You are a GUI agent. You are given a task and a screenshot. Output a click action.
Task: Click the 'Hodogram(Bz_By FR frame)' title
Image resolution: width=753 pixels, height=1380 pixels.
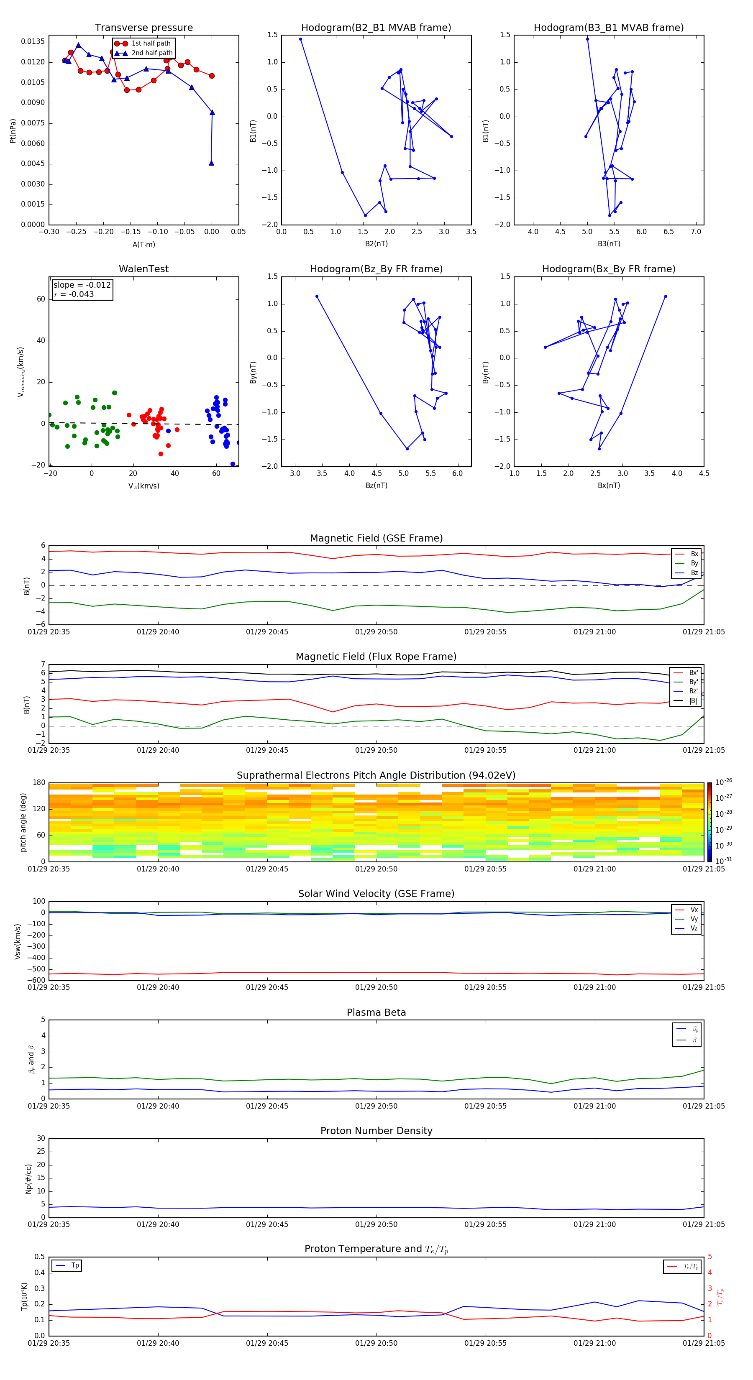(376, 269)
